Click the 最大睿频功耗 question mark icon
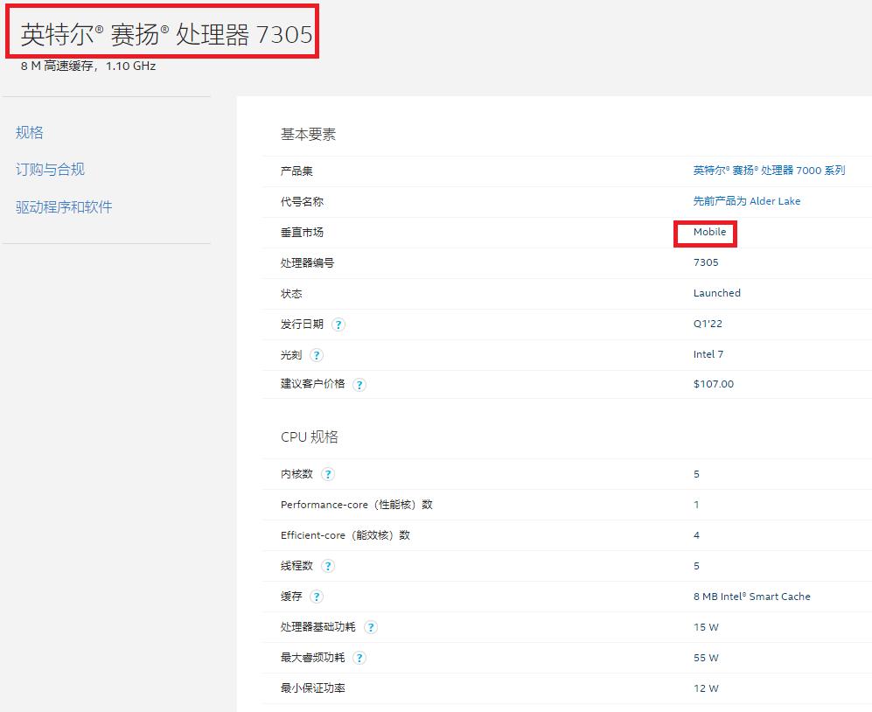This screenshot has height=712, width=872. point(359,657)
